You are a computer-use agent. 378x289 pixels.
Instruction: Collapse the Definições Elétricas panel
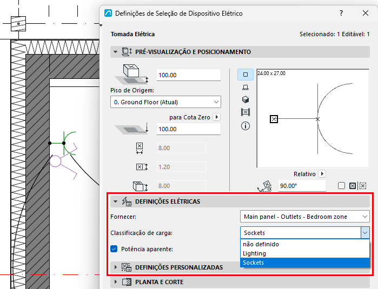coord(116,201)
